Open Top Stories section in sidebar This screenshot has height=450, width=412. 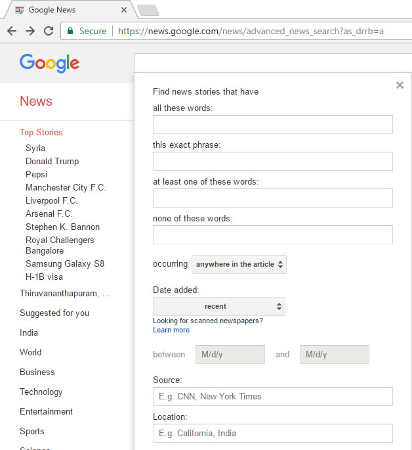[x=41, y=132]
